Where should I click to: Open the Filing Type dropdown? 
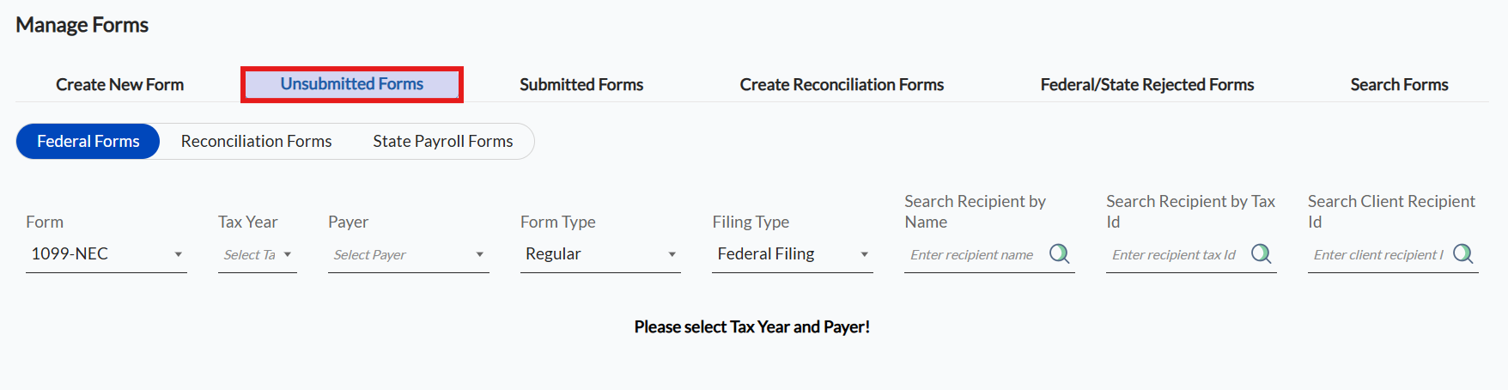(x=792, y=254)
